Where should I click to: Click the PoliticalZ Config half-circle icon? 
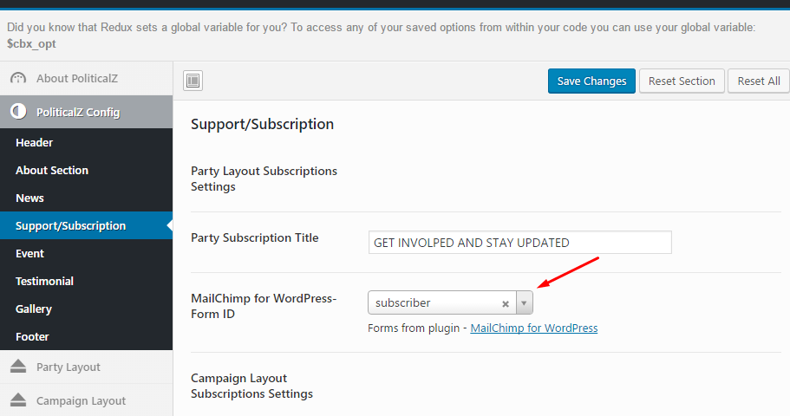coord(18,111)
